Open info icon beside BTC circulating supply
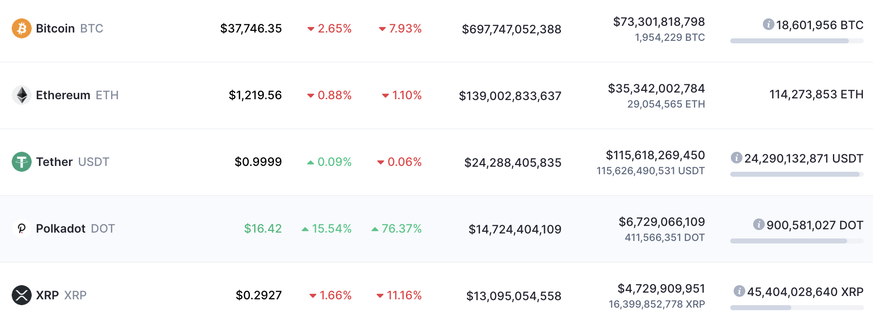 [x=768, y=24]
